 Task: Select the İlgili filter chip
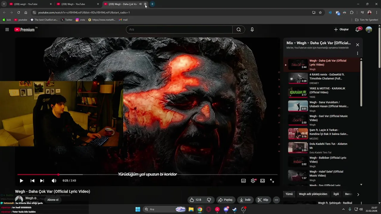pos(336,194)
